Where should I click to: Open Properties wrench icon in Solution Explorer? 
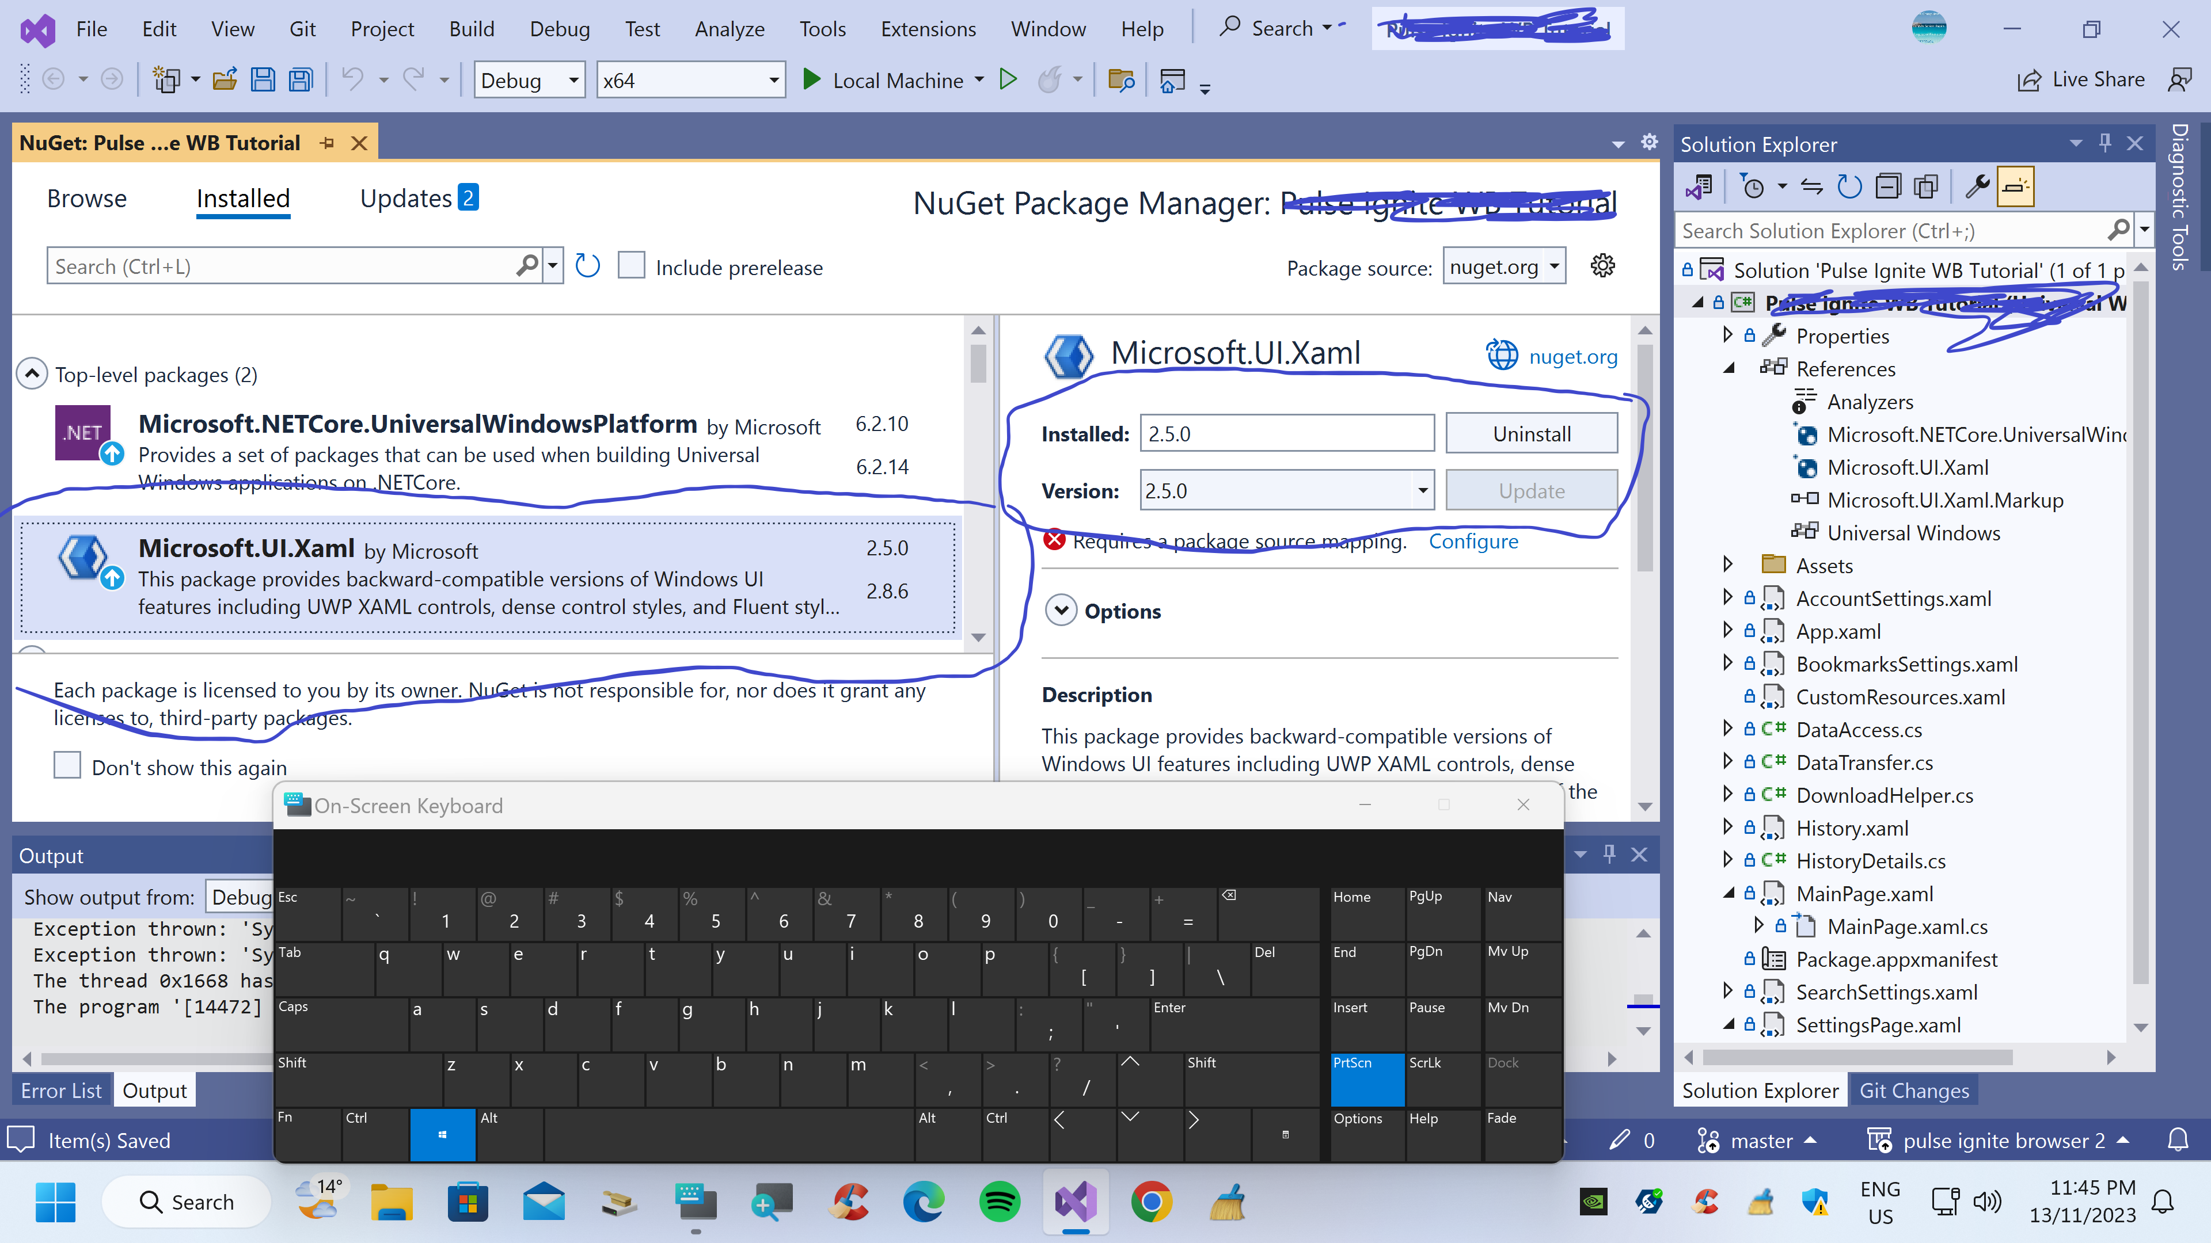(1978, 186)
